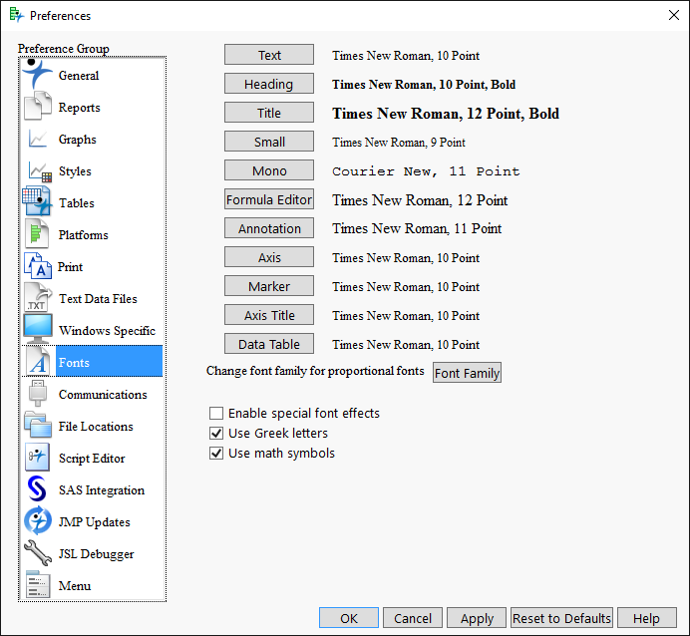The width and height of the screenshot is (690, 636).
Task: Change the Annotation font
Action: click(269, 228)
